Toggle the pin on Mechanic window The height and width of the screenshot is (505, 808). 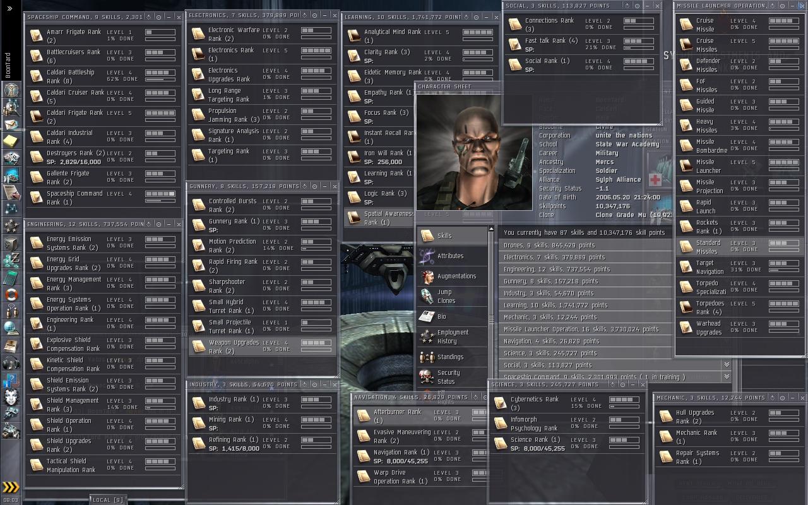(782, 398)
